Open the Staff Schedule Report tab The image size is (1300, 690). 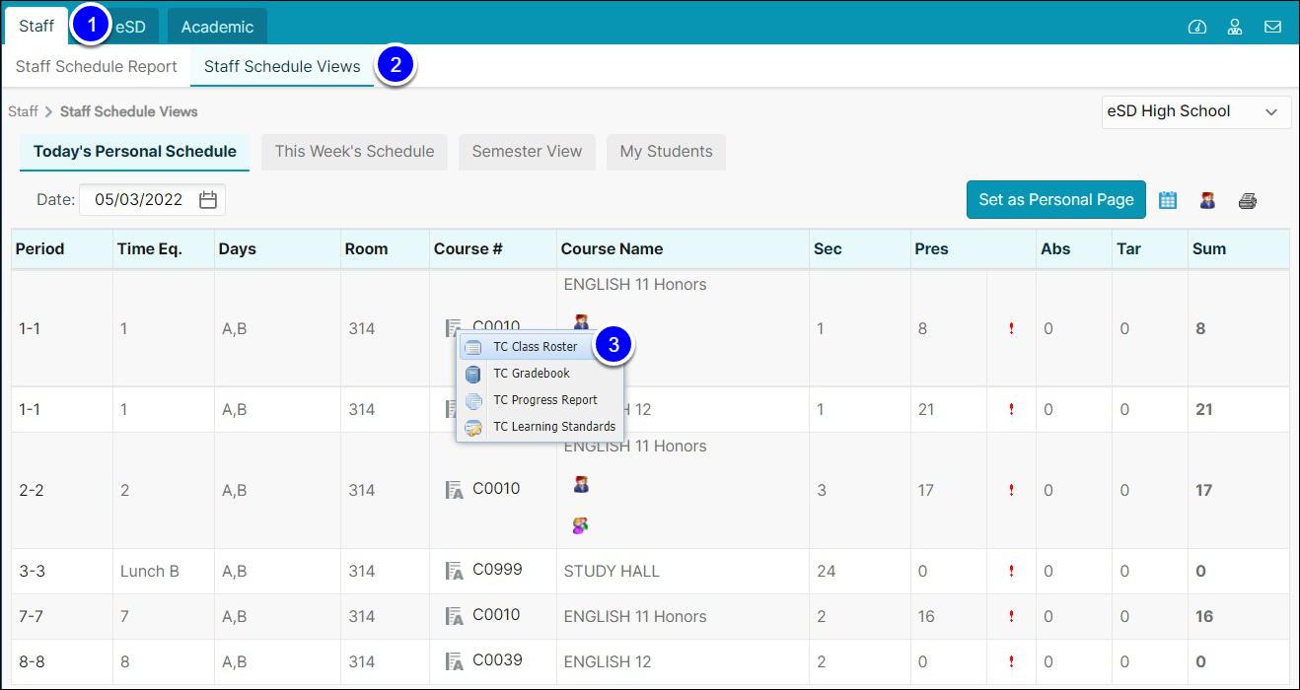(97, 67)
